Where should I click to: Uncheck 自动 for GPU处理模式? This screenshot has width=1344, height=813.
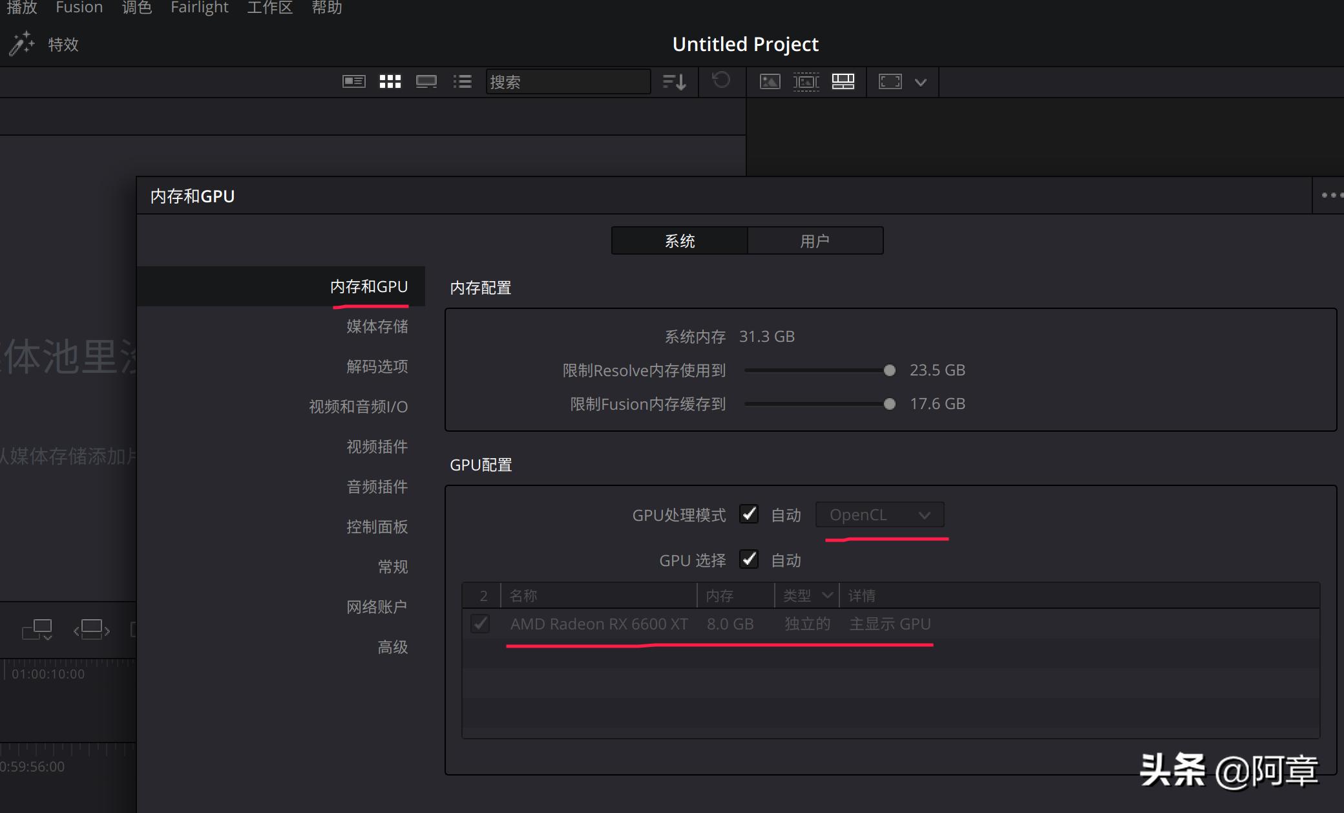point(750,514)
